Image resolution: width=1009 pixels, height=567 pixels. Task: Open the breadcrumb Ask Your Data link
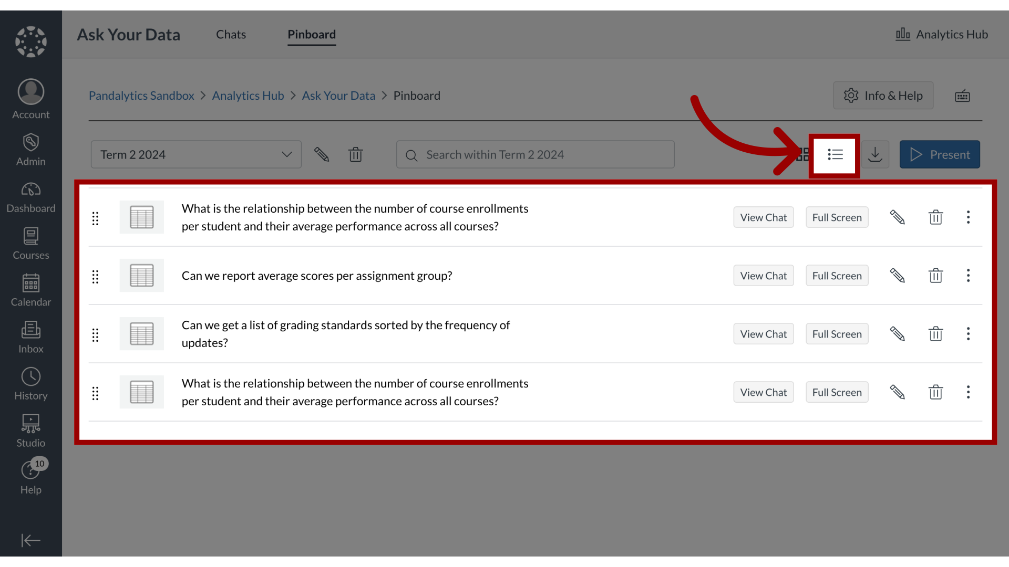pos(338,96)
